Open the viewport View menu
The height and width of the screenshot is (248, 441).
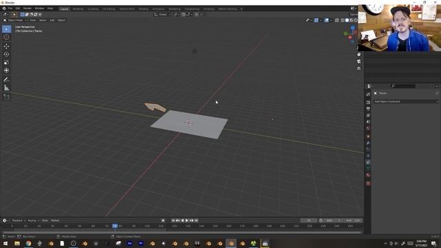(x=33, y=20)
